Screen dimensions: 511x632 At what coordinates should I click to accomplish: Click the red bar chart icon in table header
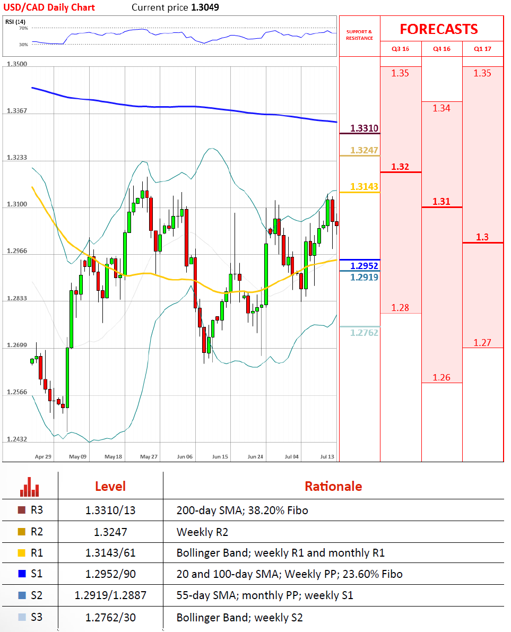pyautogui.click(x=30, y=486)
